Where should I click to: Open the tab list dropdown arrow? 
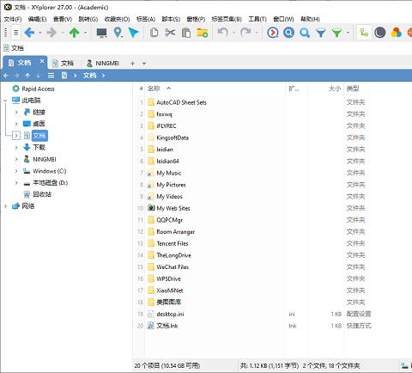coord(144,64)
